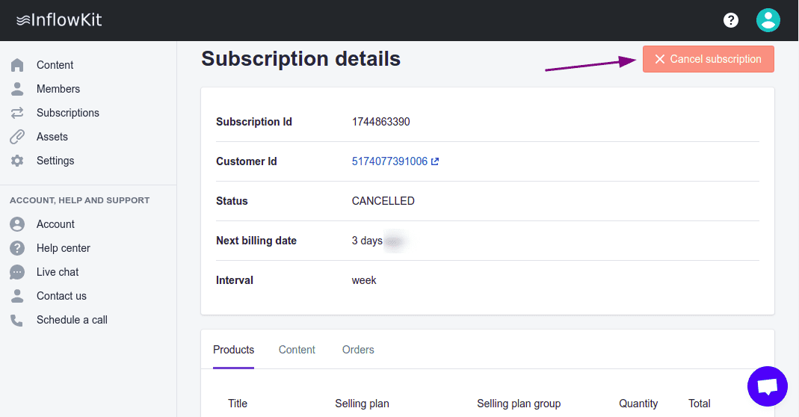
Task: Start Live chat from sidebar
Action: point(58,272)
